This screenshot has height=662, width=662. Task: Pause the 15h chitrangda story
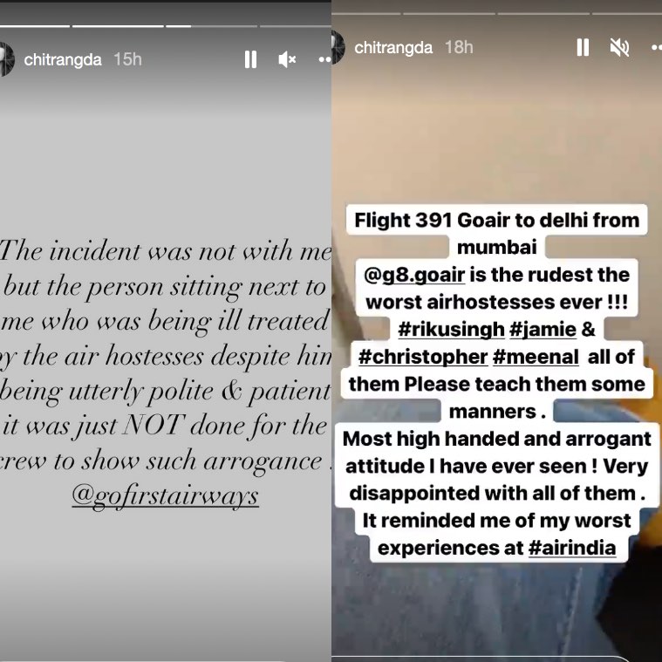[250, 59]
